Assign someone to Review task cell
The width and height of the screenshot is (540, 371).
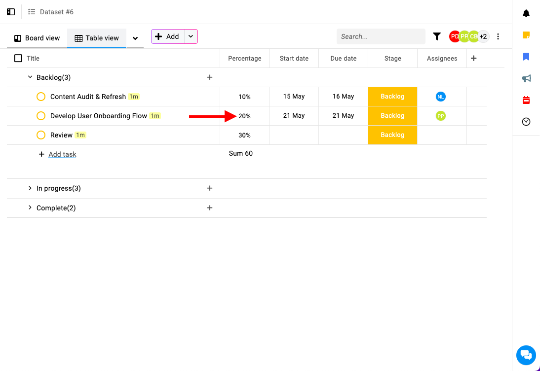click(442, 135)
